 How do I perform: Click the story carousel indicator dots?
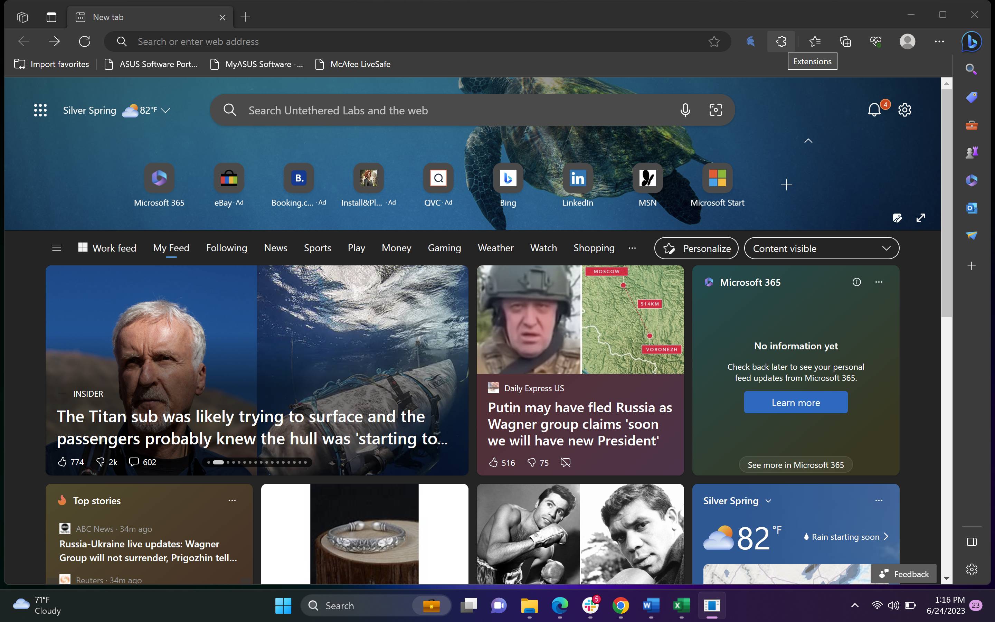[257, 462]
